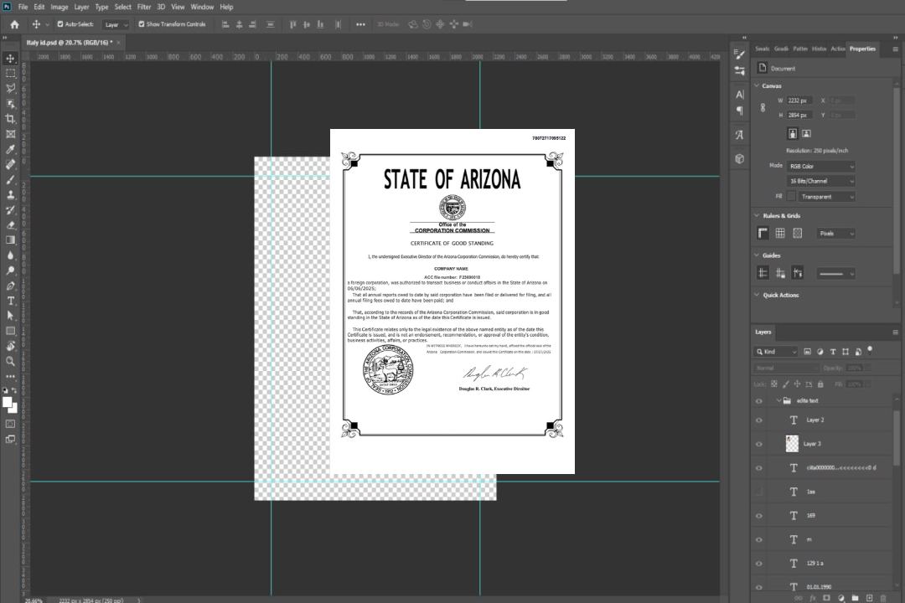Toggle the Auto-Select checkbox
The width and height of the screenshot is (905, 603).
[60, 24]
